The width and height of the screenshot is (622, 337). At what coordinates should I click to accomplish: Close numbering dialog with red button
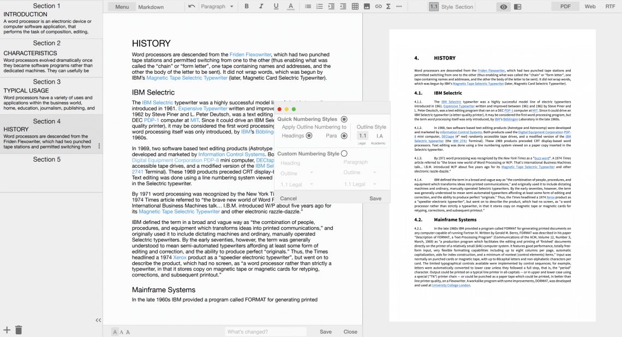pos(279,109)
